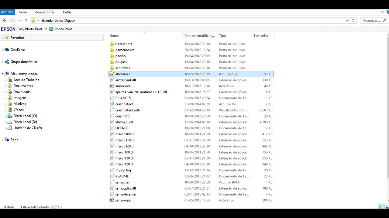Expand the Grupo doméstico node
389x218 pixels.
tap(3, 62)
